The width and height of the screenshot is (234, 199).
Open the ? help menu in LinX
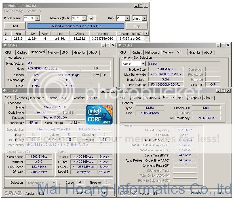[x=41, y=11]
